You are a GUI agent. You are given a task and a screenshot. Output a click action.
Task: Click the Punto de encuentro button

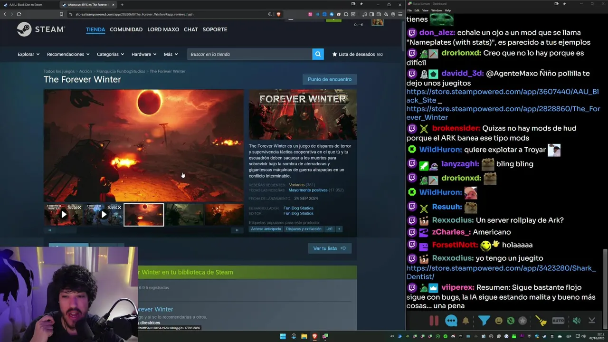pos(330,79)
